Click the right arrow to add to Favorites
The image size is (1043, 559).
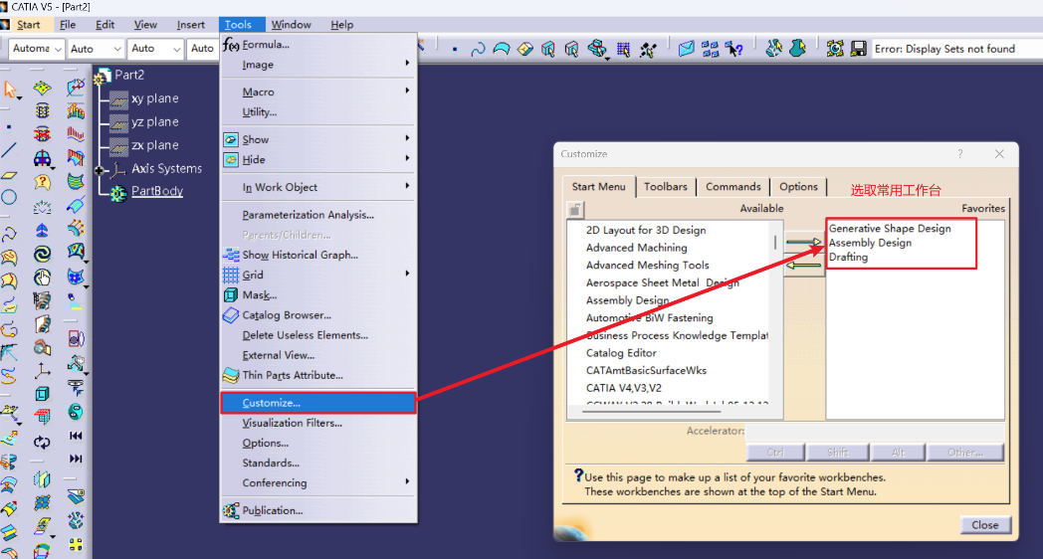pyautogui.click(x=803, y=242)
